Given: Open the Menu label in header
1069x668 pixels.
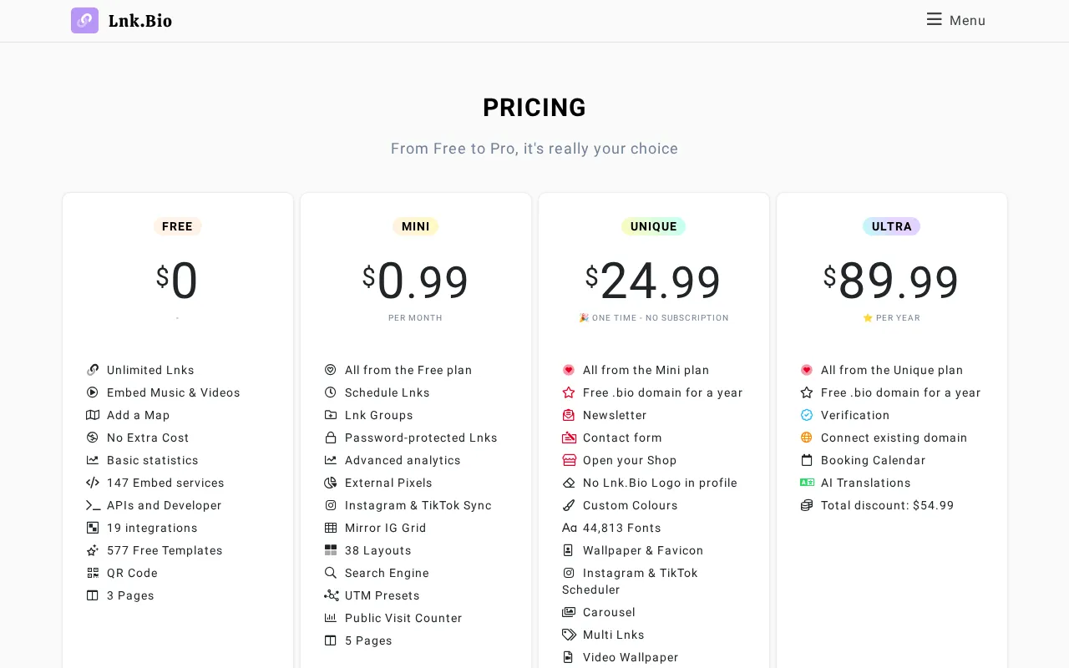Looking at the screenshot, I should pyautogui.click(x=967, y=20).
